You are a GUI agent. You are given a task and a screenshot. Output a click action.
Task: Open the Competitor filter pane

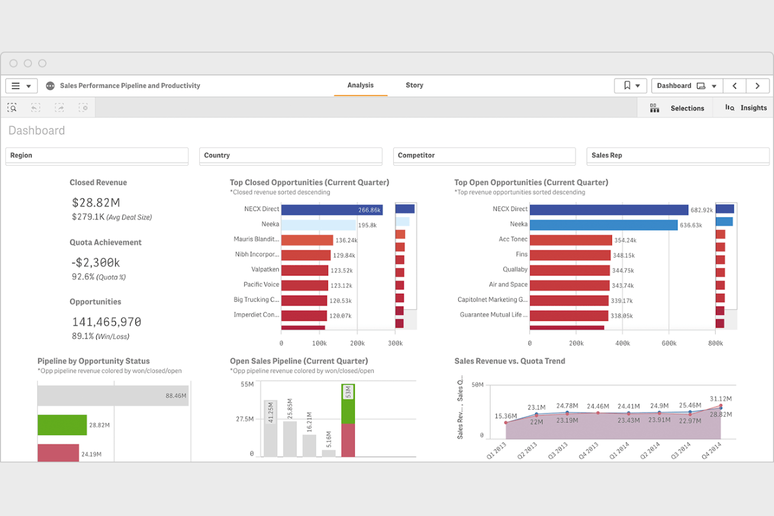(484, 156)
